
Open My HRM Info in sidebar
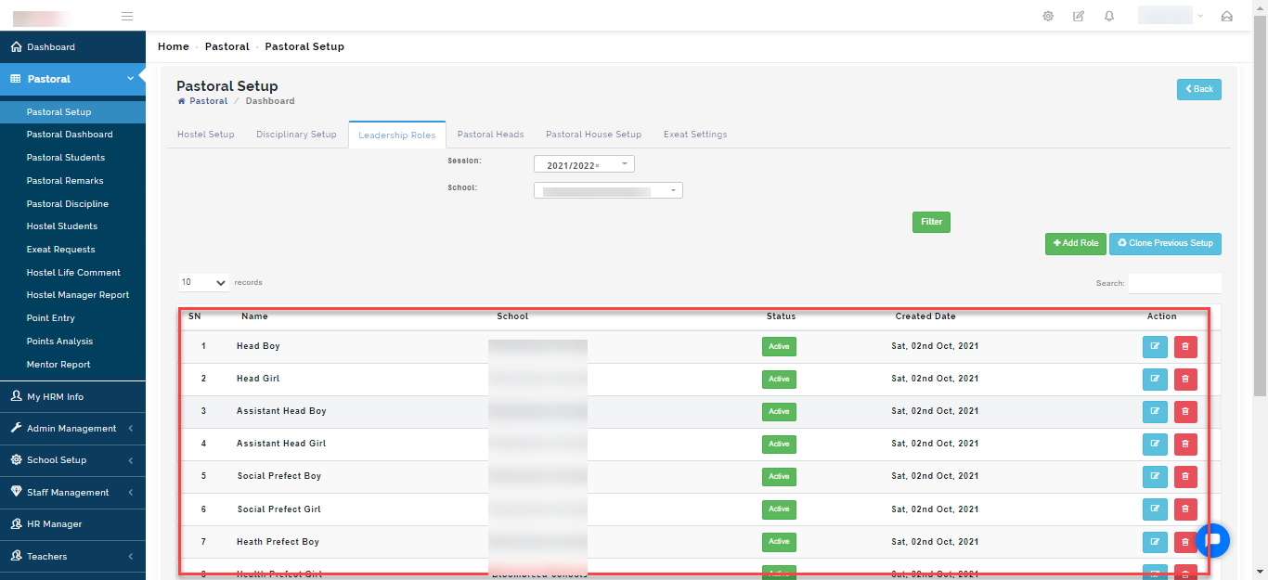pos(72,396)
